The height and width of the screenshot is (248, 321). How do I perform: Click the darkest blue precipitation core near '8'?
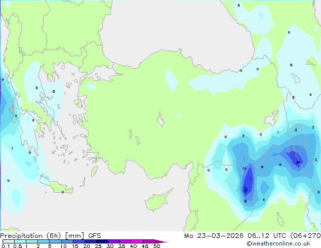coord(246,189)
